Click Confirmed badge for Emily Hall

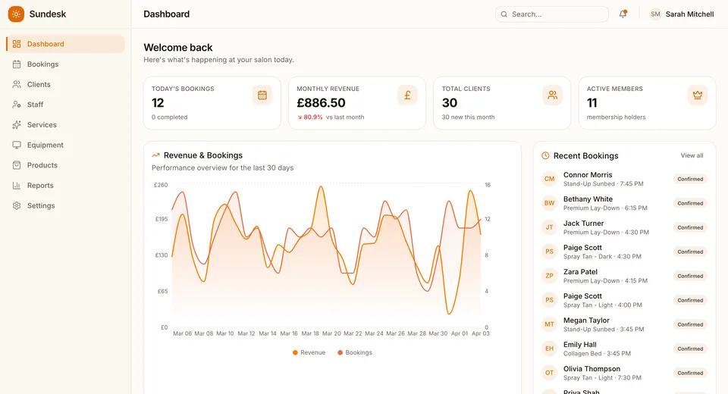[690, 349]
